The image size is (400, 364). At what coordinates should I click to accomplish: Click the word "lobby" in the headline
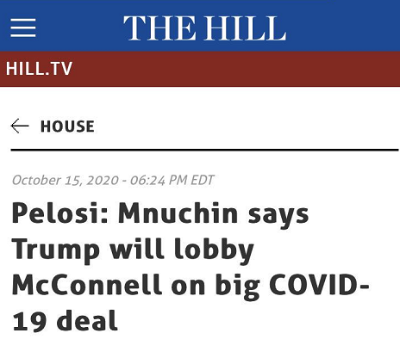click(x=214, y=250)
